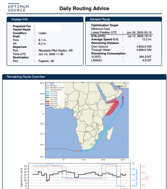
Task: Click the '40°S' latitude axis label
Action: 42,157
